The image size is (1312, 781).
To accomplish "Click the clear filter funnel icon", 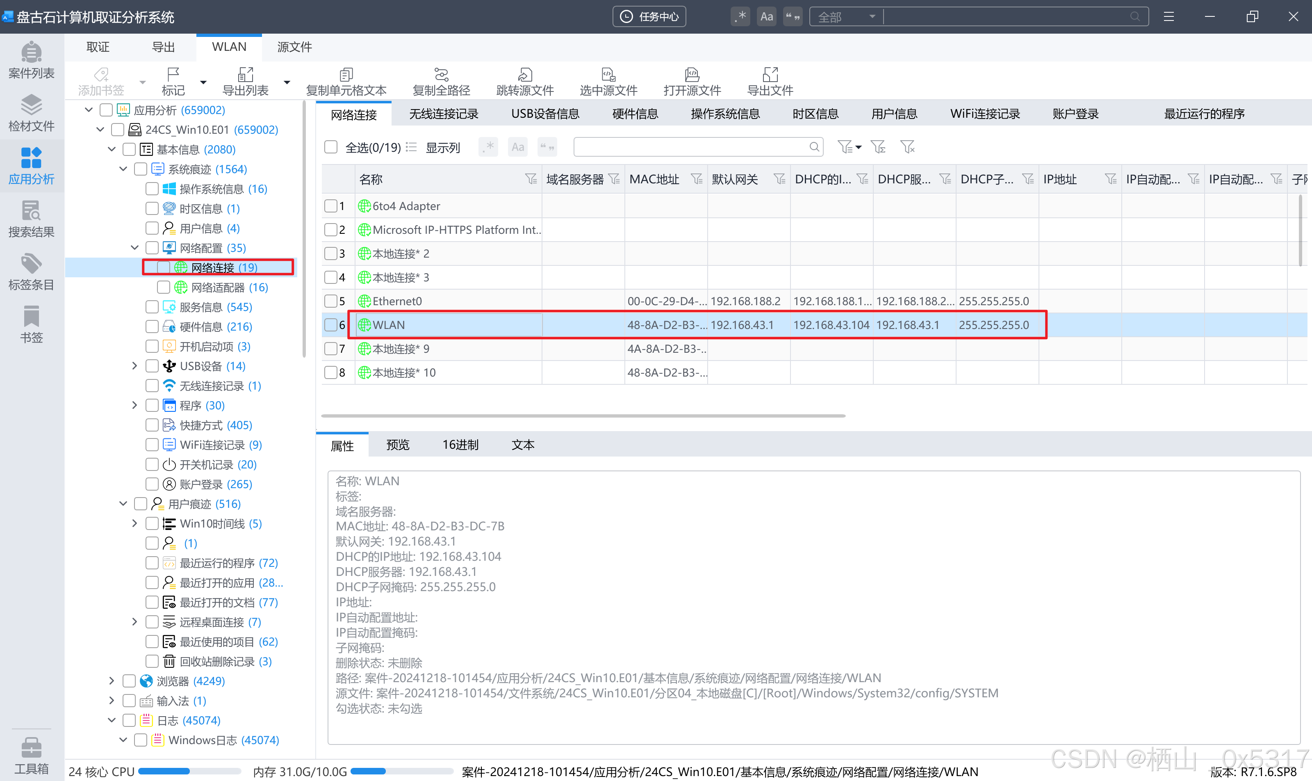I will pyautogui.click(x=907, y=147).
